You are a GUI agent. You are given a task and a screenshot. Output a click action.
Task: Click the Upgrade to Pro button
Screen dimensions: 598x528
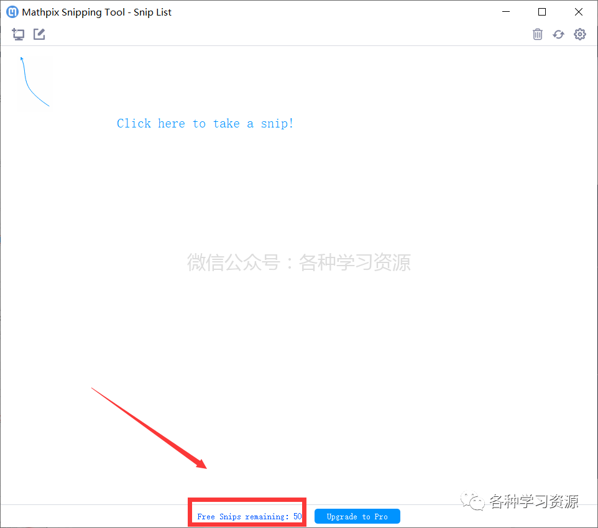pyautogui.click(x=357, y=517)
